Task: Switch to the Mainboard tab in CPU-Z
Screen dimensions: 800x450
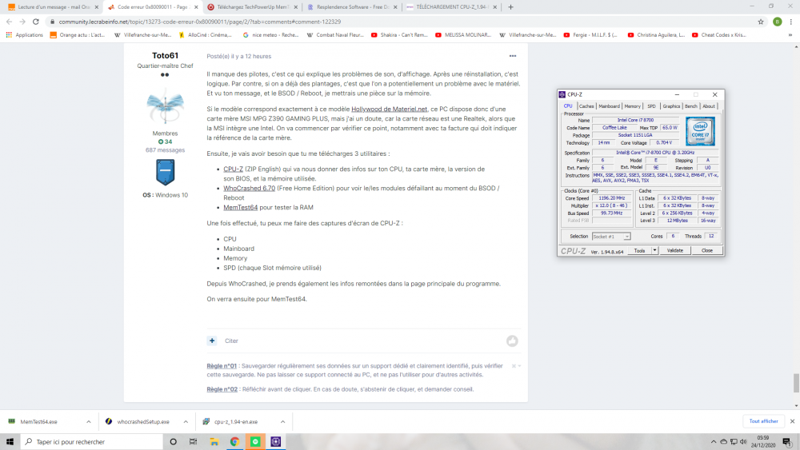Action: coord(609,106)
